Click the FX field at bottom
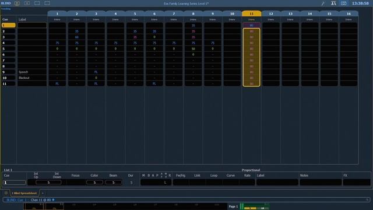This screenshot has height=210, width=373. pos(357,183)
